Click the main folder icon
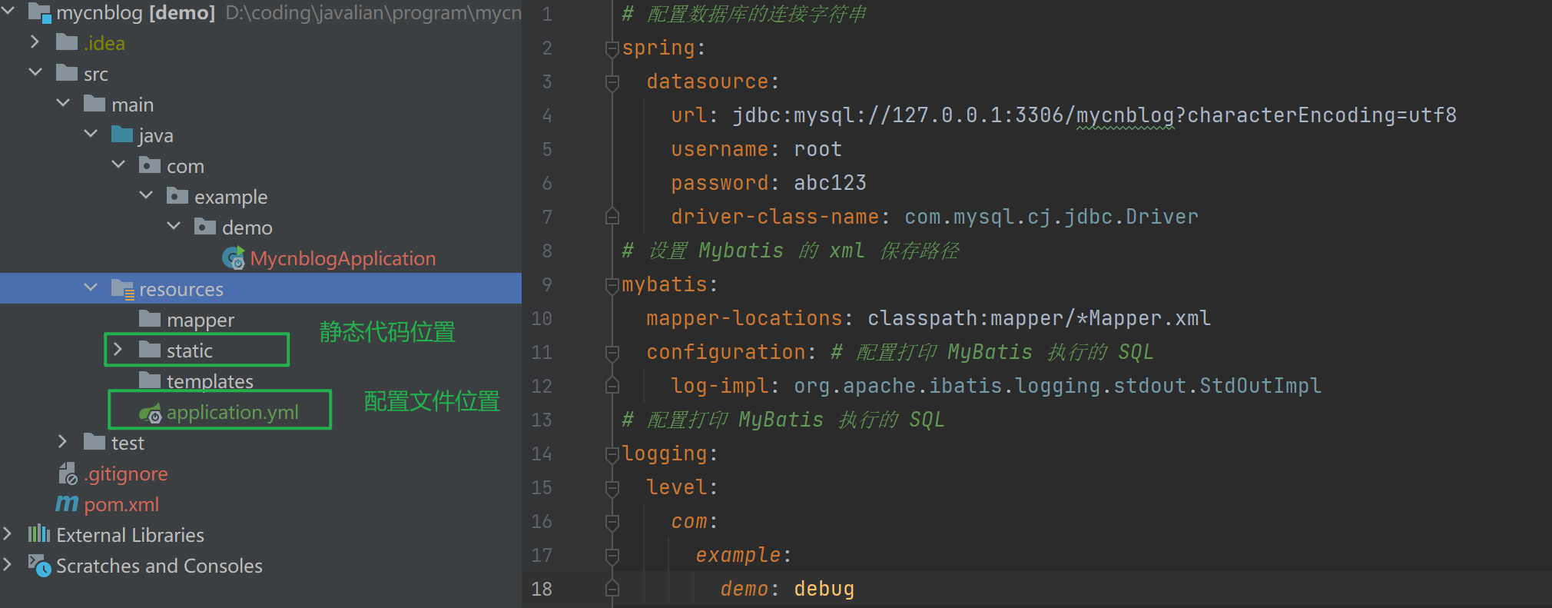 [x=95, y=103]
